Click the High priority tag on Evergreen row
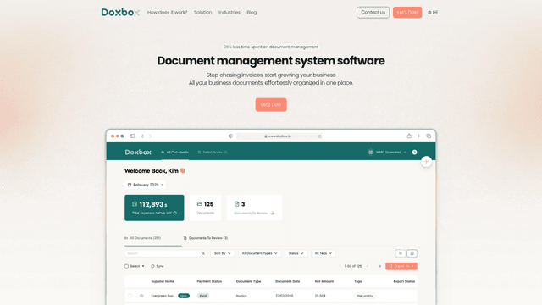 [365, 296]
